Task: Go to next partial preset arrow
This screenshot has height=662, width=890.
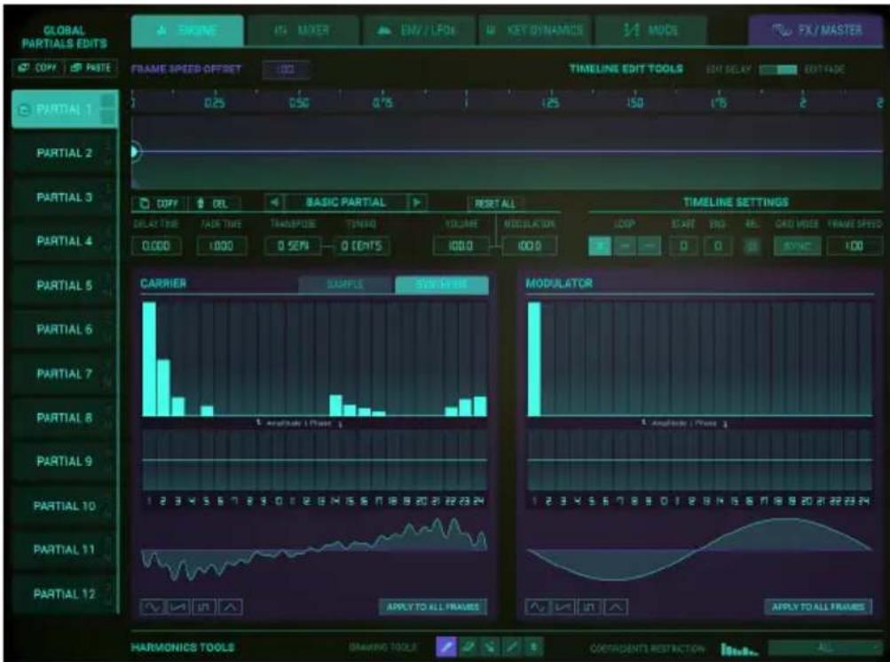Action: coord(417,202)
